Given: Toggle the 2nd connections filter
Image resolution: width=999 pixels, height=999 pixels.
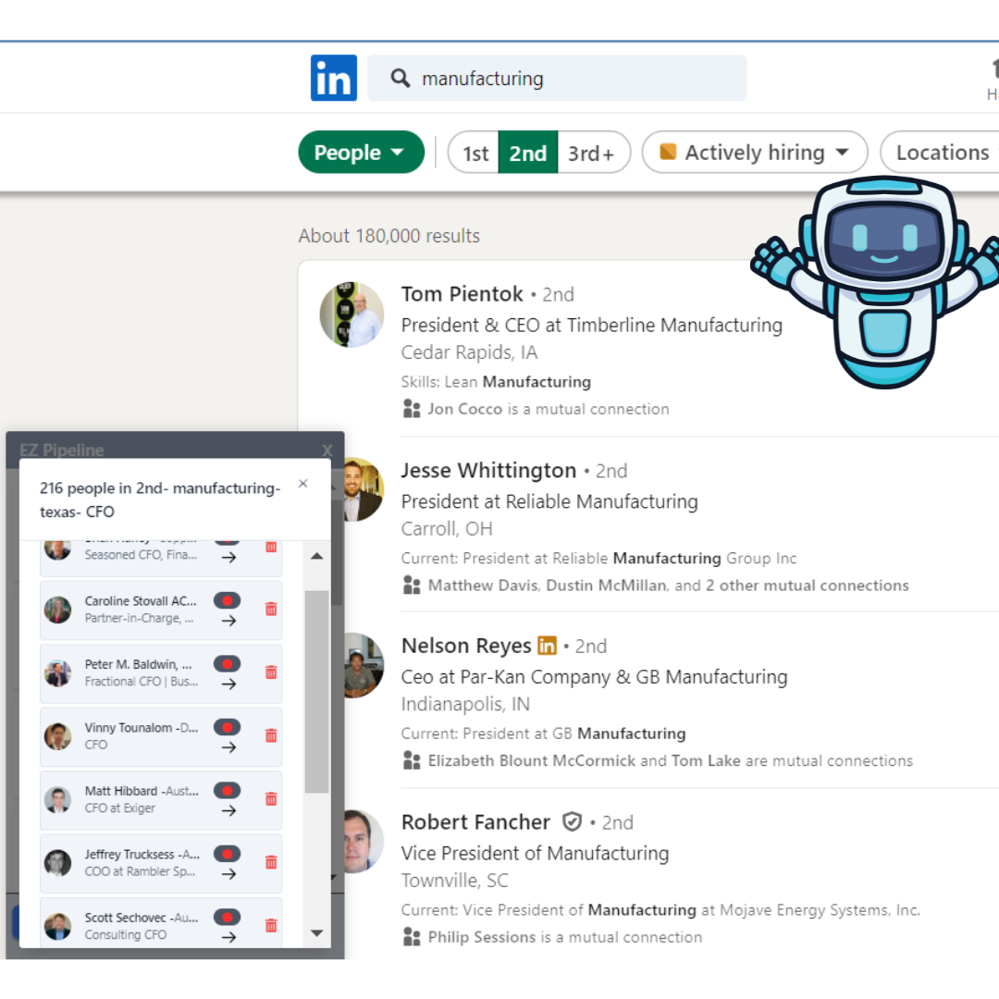Looking at the screenshot, I should coord(527,153).
